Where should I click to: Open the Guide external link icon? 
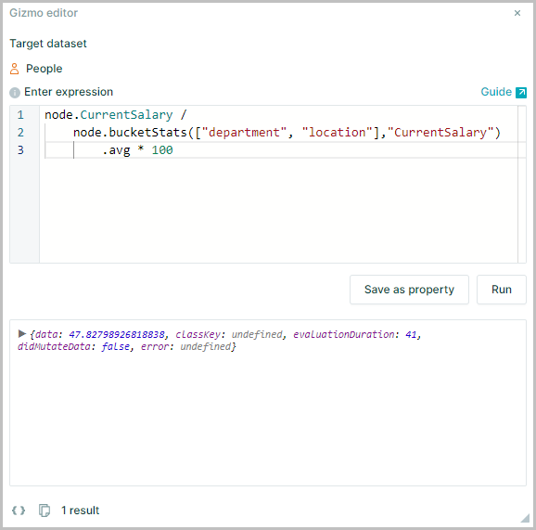(521, 93)
